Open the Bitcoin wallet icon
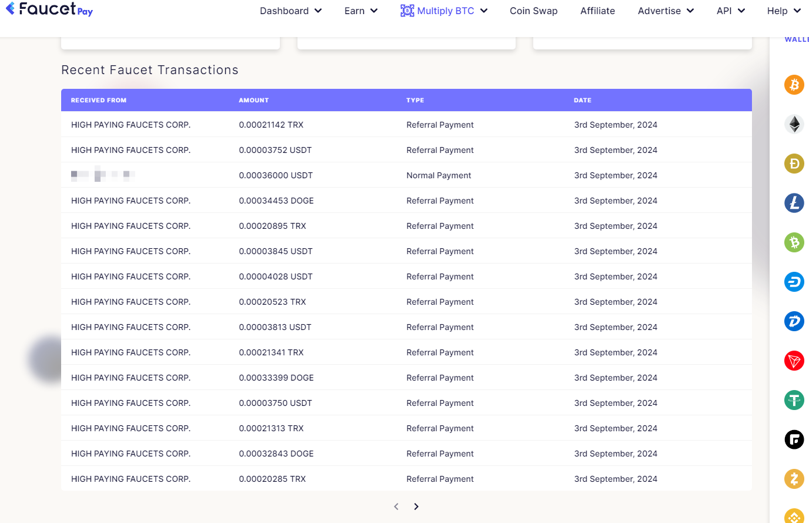The height and width of the screenshot is (523, 809). pyautogui.click(x=794, y=85)
